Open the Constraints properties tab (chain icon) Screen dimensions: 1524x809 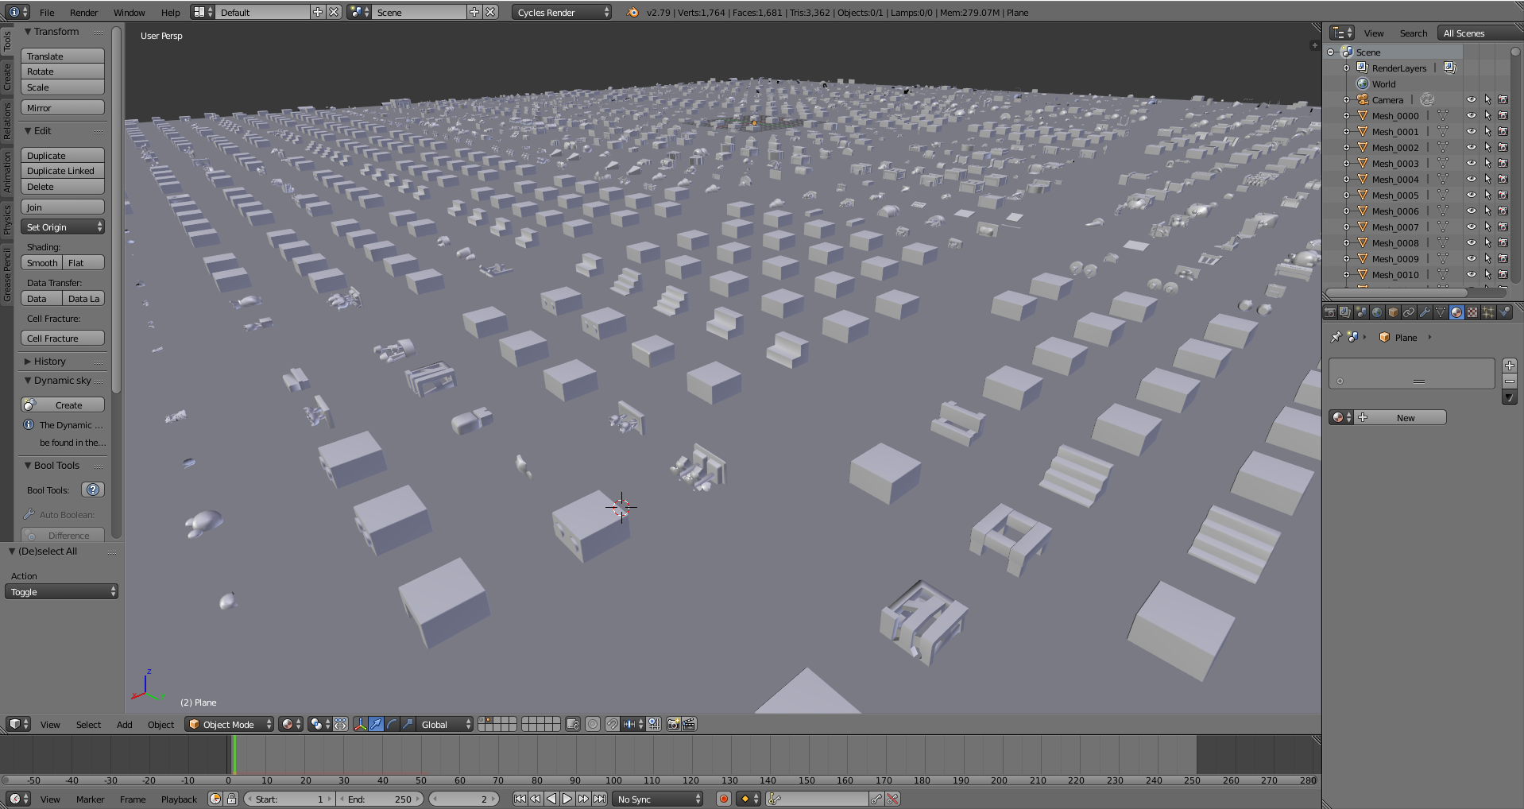1409,312
